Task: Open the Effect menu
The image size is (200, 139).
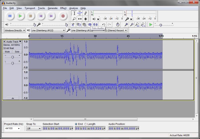Action: pyautogui.click(x=63, y=8)
